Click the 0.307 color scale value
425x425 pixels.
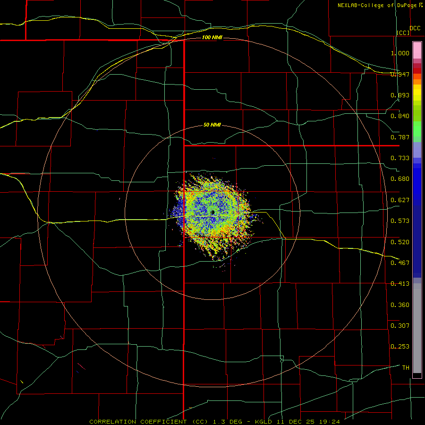pos(400,326)
